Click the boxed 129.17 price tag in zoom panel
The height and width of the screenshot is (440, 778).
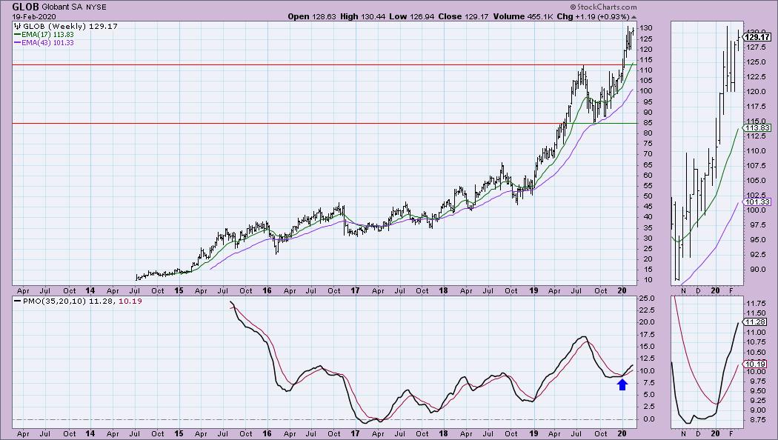[x=757, y=37]
